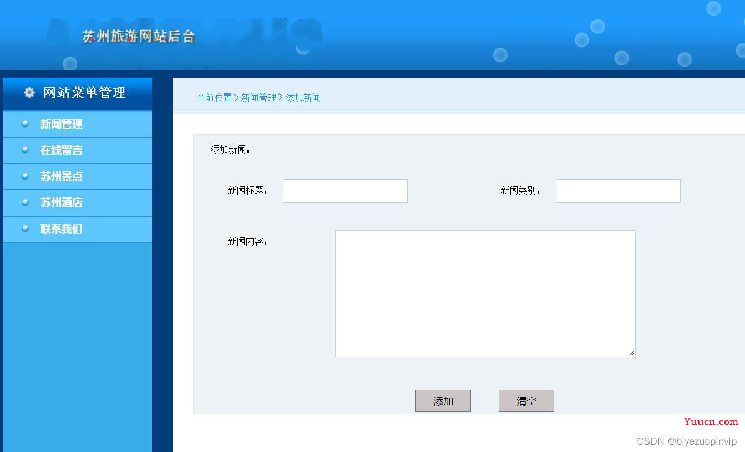Select 苏州景点 in the sidebar
This screenshot has height=452, width=745.
[x=78, y=176]
